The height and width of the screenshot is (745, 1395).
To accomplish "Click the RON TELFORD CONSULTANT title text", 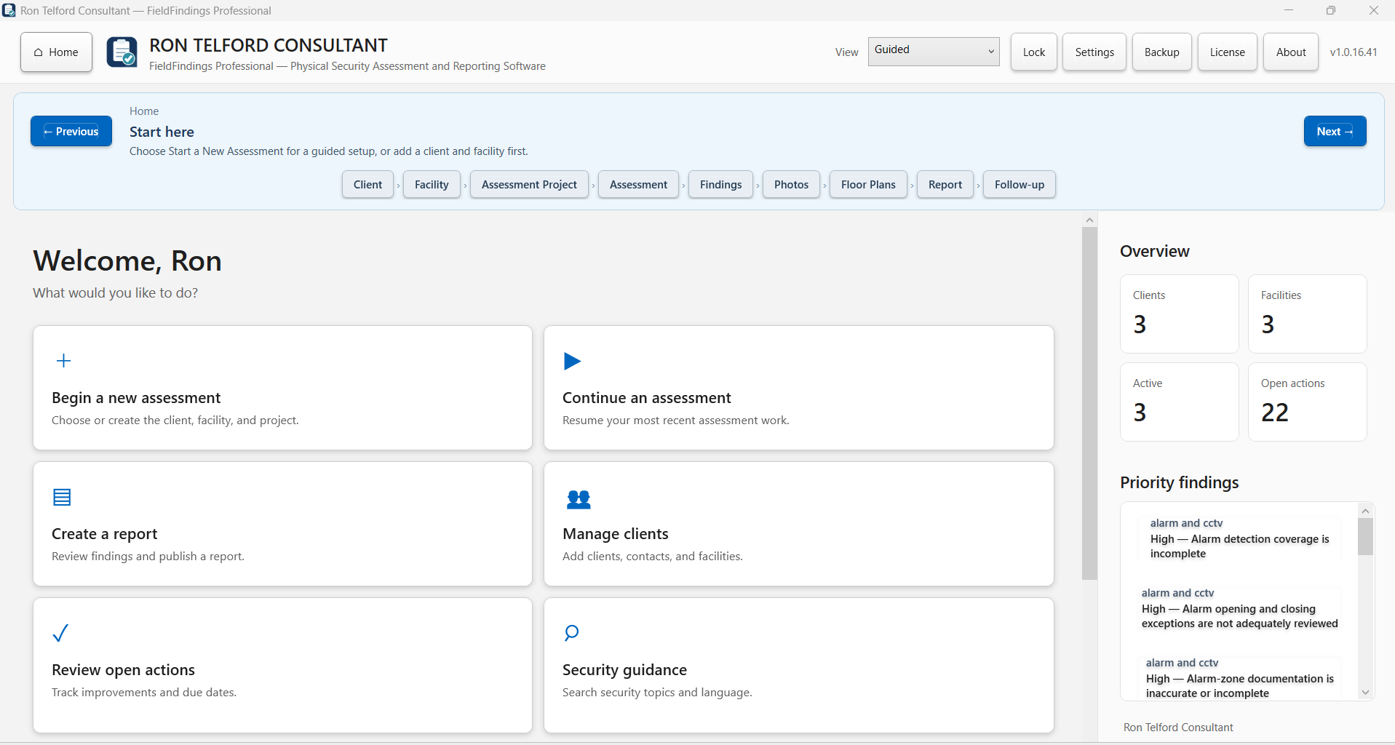I will 269,45.
